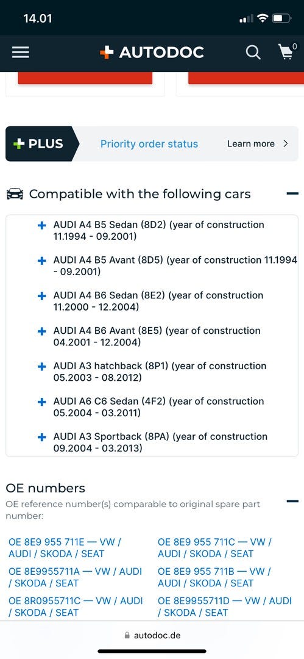This screenshot has height=659, width=304.
Task: Expand AUDI A4 B5 Avant (8D5) entry
Action: [41, 261]
